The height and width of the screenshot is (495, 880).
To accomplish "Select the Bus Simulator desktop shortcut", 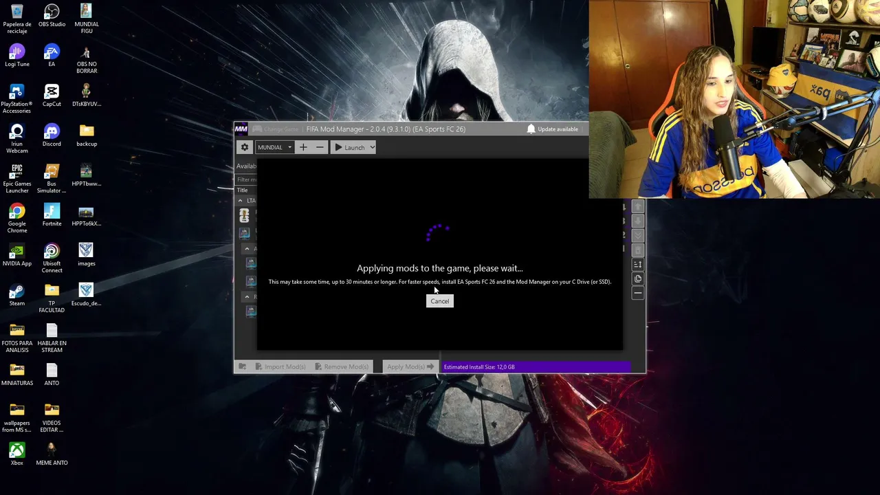I will pyautogui.click(x=52, y=179).
